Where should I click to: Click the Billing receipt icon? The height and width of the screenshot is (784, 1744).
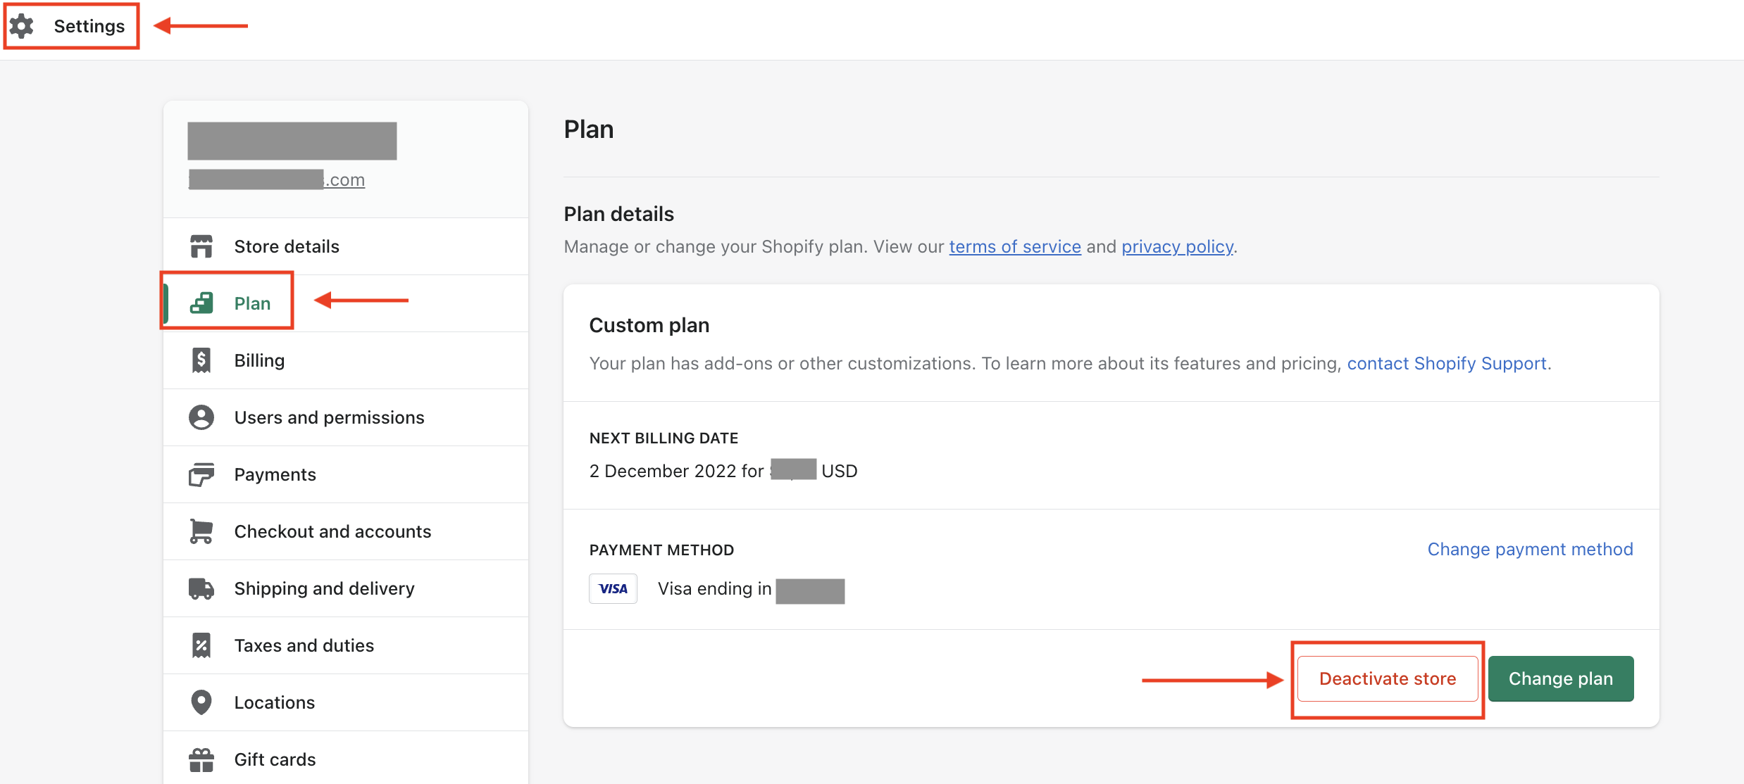click(x=201, y=360)
